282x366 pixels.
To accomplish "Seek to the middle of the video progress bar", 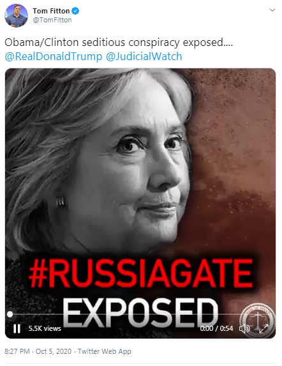I will click(x=140, y=314).
